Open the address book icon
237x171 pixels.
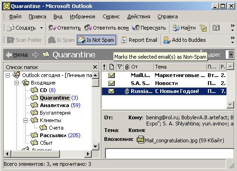[216, 28]
